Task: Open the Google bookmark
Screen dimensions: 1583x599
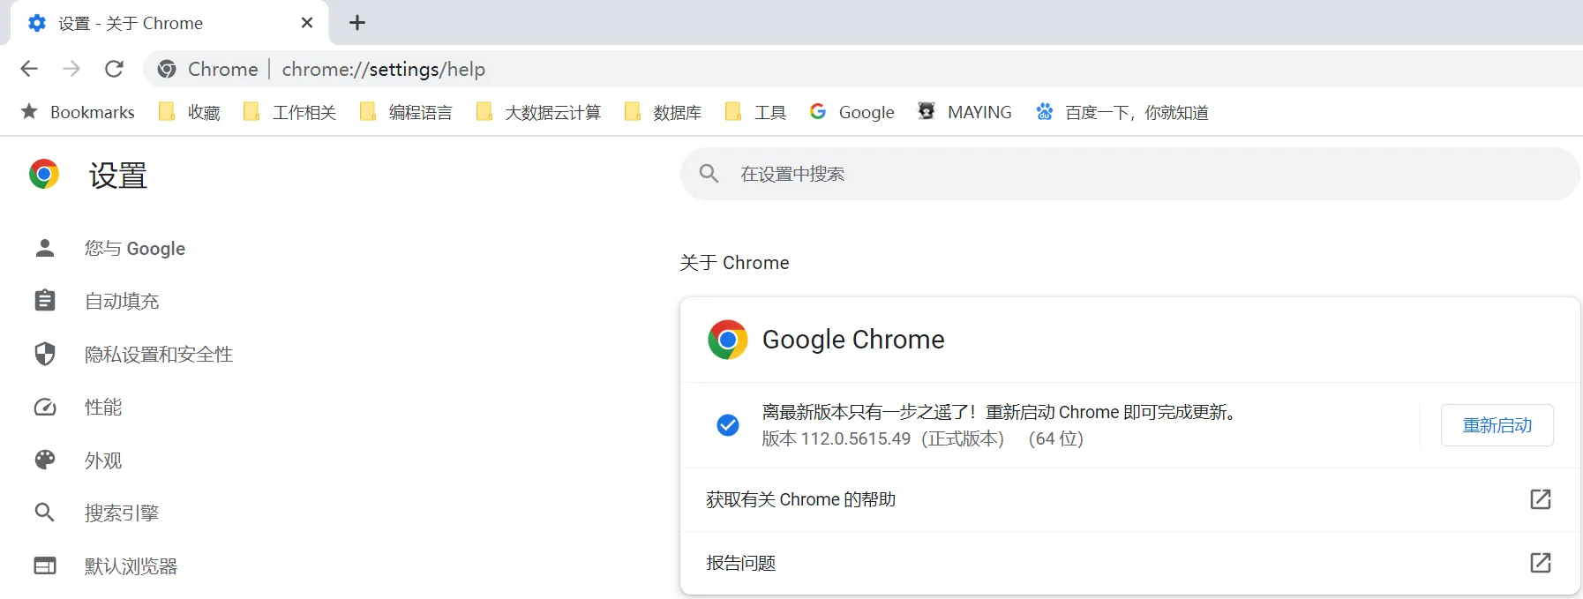Action: coord(852,112)
